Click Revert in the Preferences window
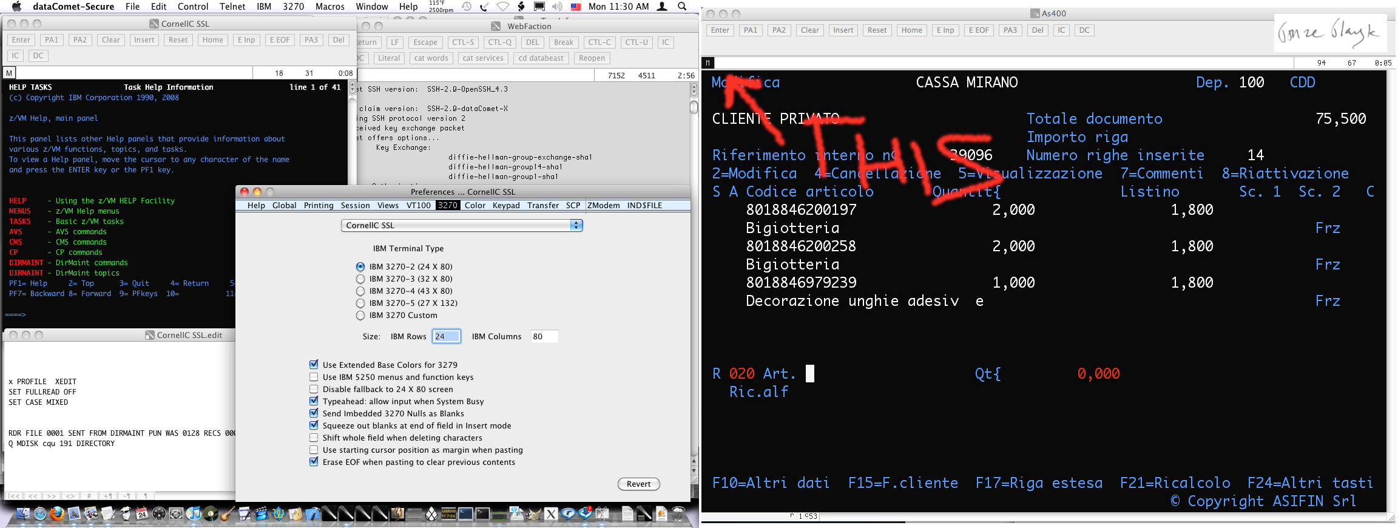Viewport: 1398px width, 528px height. pyautogui.click(x=638, y=484)
